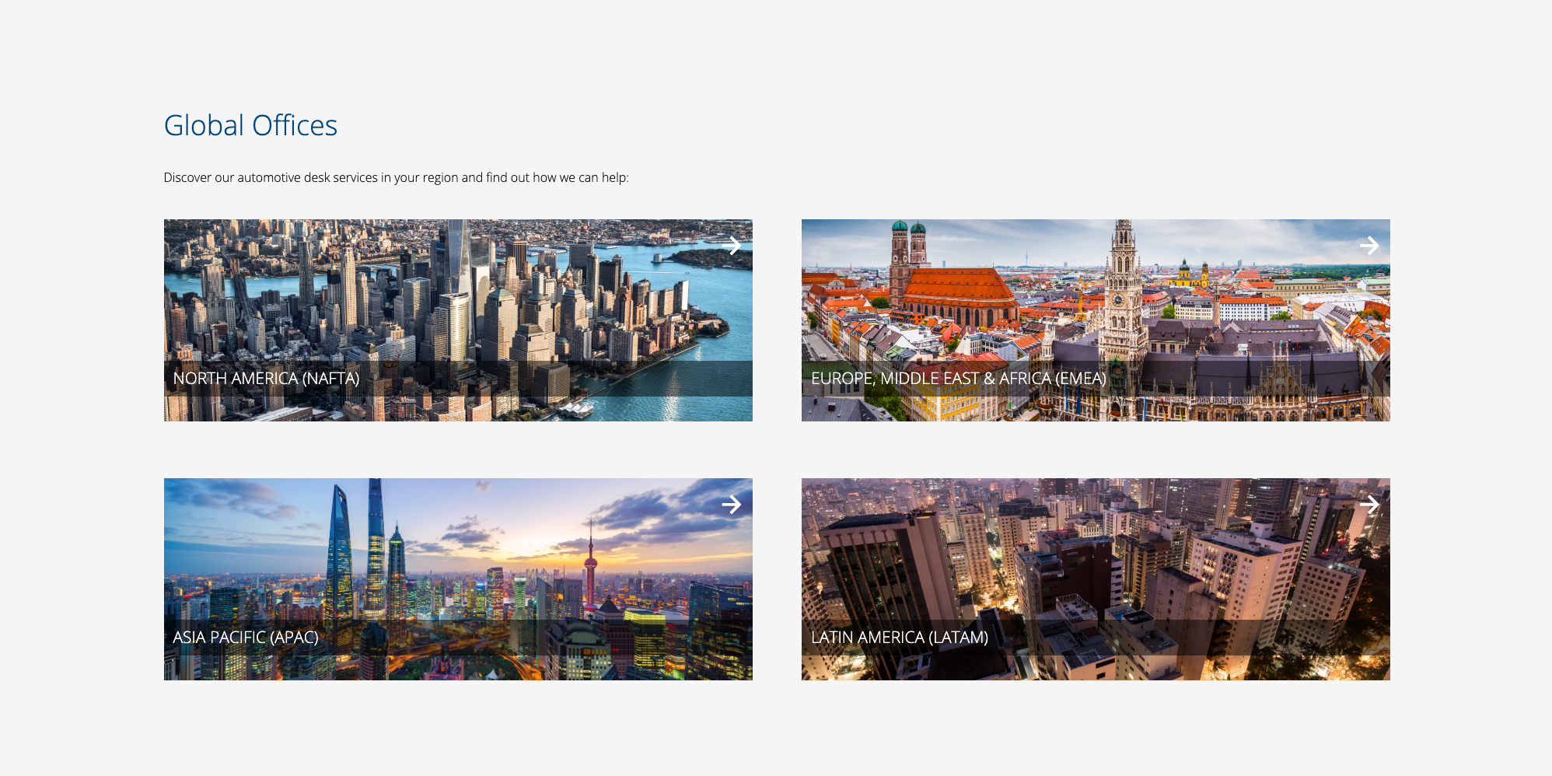1552x776 pixels.
Task: Click the Global Offices heading
Action: click(x=250, y=126)
